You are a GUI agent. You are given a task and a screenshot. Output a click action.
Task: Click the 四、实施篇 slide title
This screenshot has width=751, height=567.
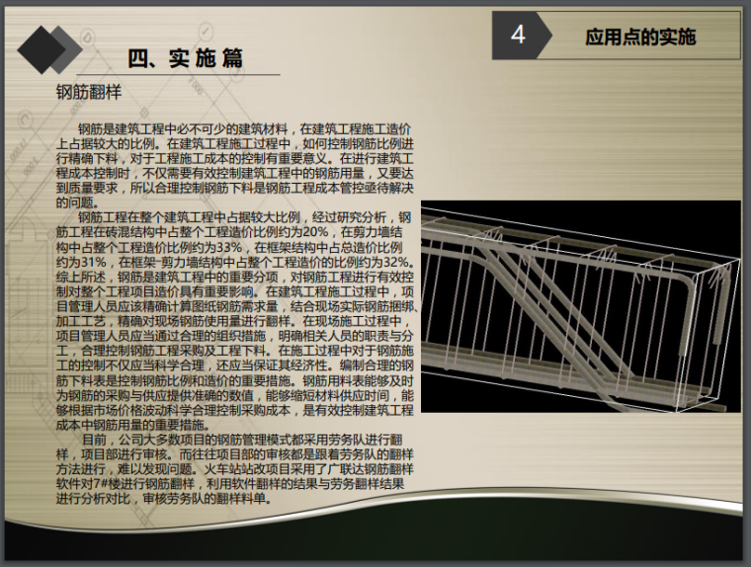click(x=187, y=58)
